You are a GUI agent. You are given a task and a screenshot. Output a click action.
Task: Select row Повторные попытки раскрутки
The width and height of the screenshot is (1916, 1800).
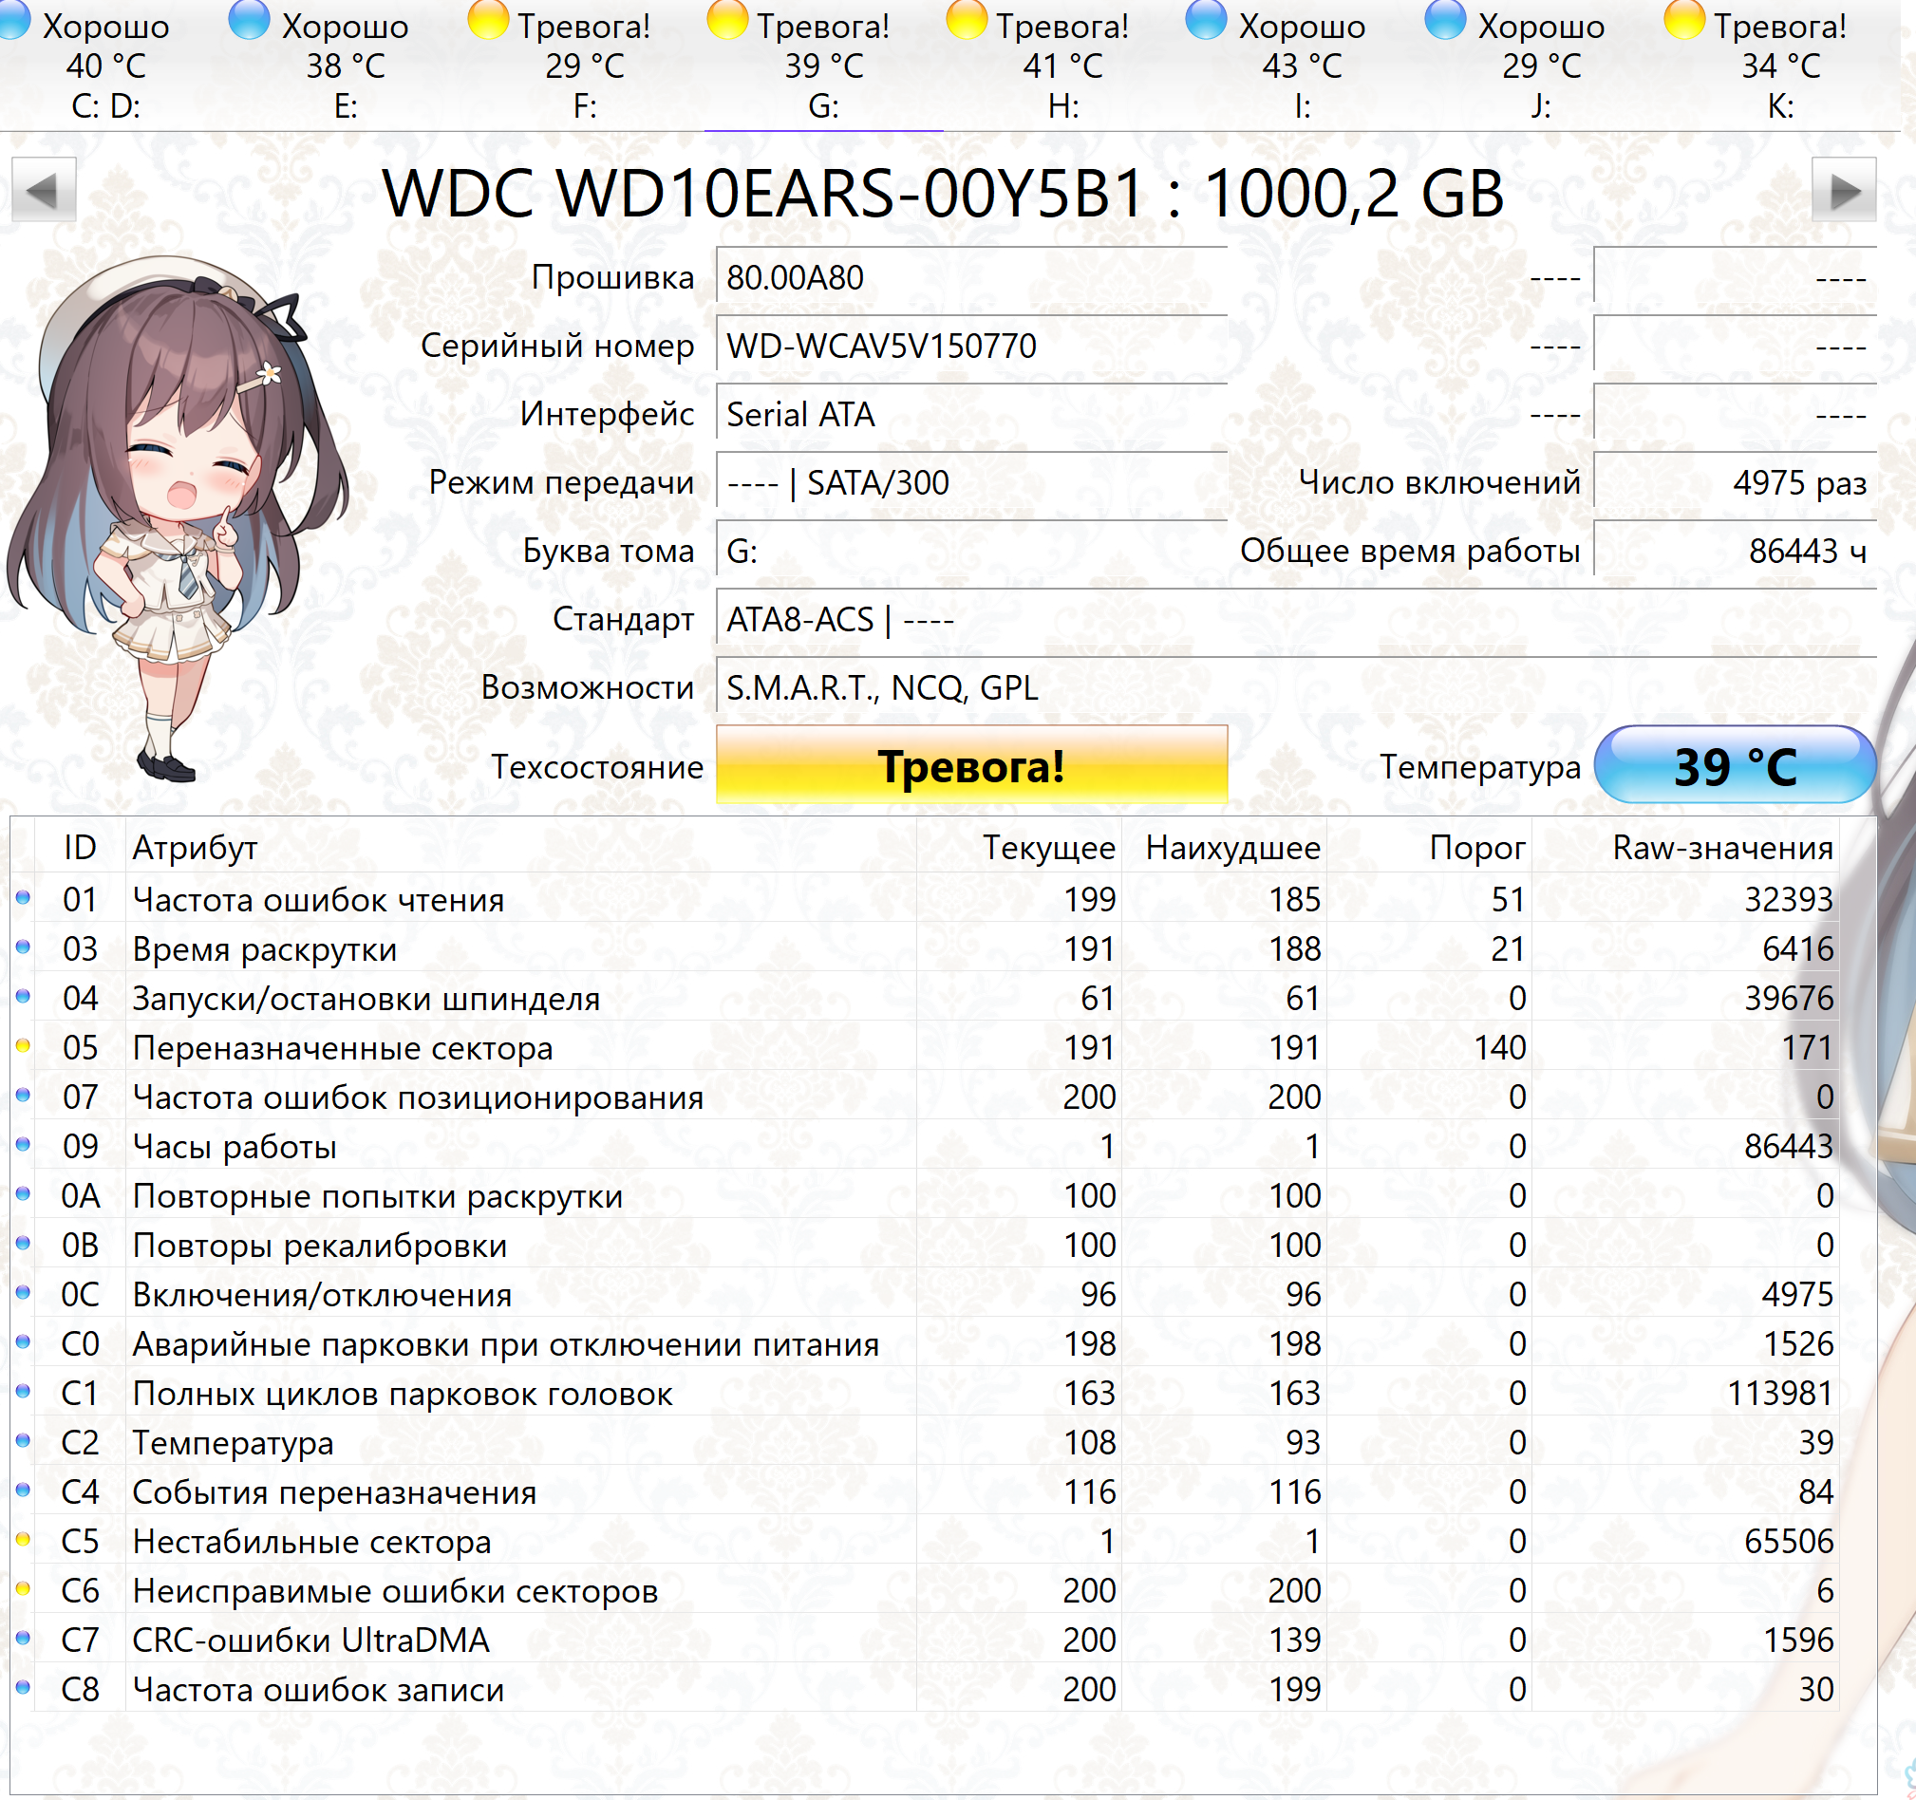tap(925, 1196)
